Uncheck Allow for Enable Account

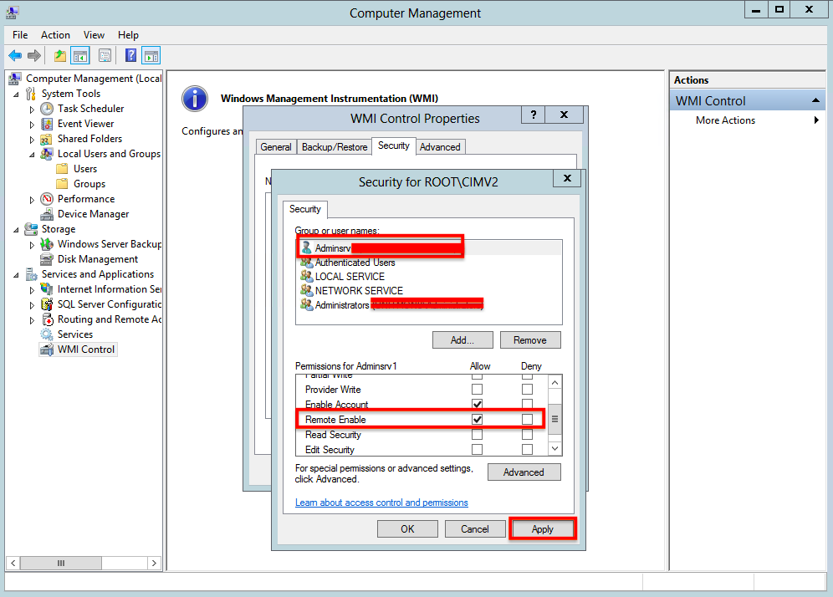tap(477, 404)
